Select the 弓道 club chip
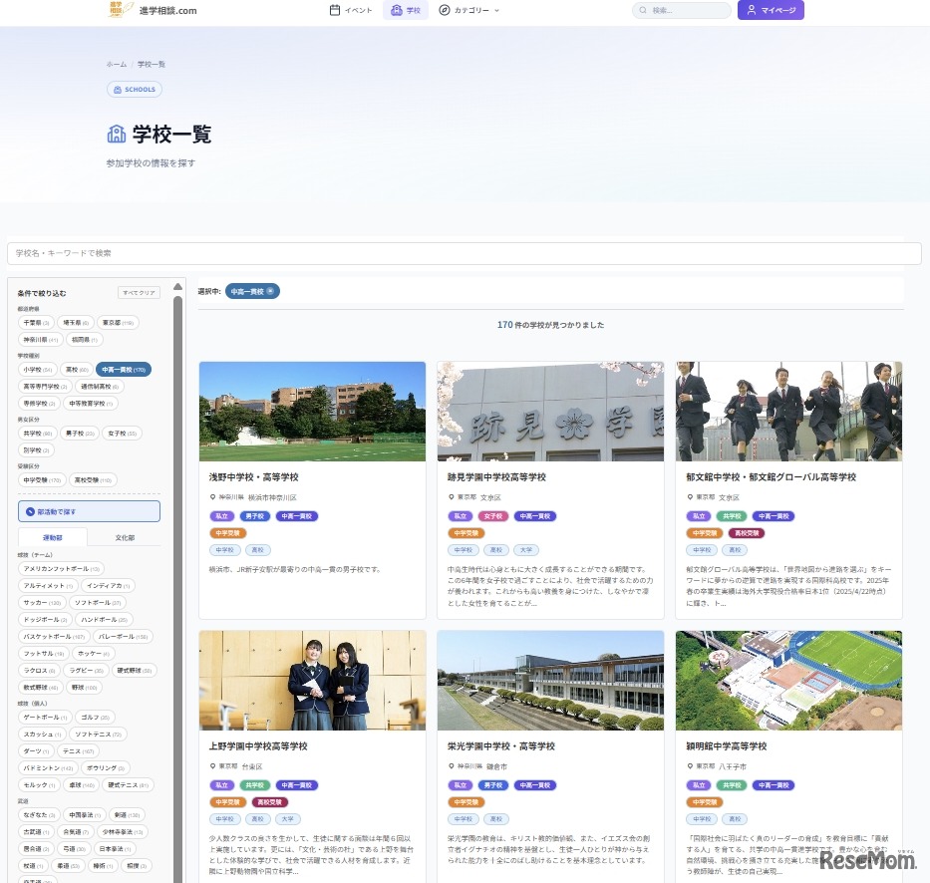 74,849
